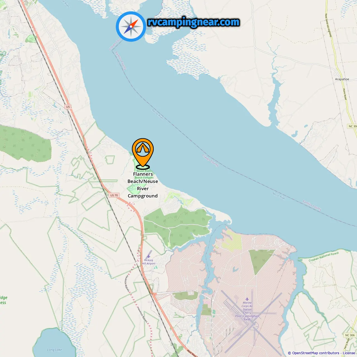The height and width of the screenshot is (357, 357).
Task: Click the Hickory Hill Airport label
Action: click(x=149, y=262)
